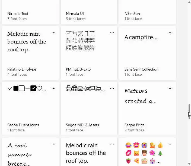Open more options for Segoe Print
191x166 pixels.
(x=171, y=88)
